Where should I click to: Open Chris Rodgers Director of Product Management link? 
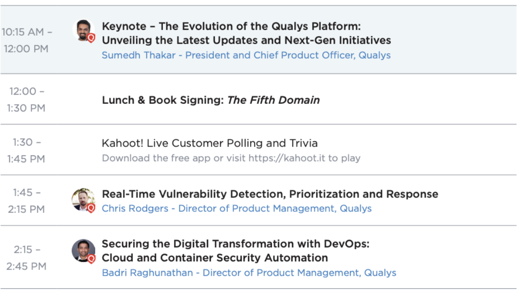click(236, 209)
